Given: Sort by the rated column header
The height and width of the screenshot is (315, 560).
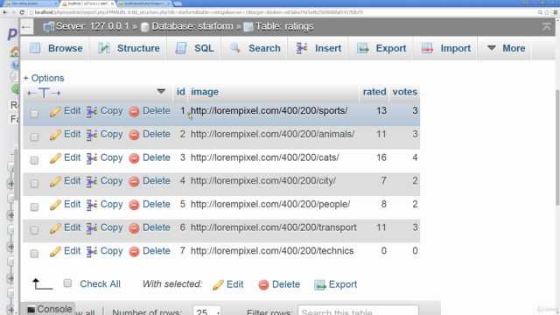Looking at the screenshot, I should 374,92.
